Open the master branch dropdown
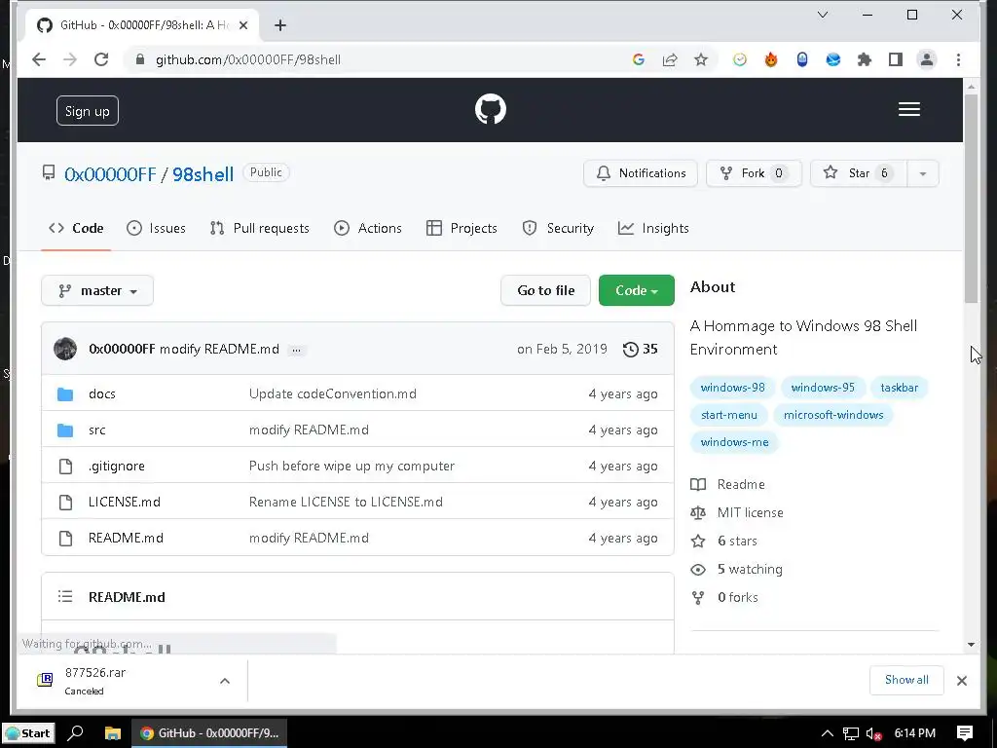Viewport: 997px width, 748px height. [x=97, y=290]
